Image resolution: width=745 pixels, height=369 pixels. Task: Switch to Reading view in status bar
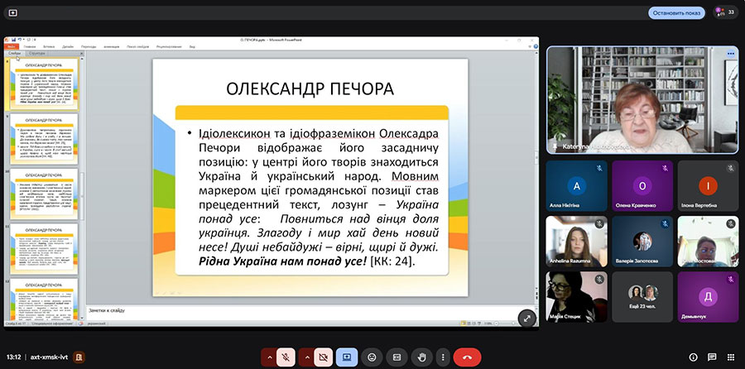tap(473, 323)
